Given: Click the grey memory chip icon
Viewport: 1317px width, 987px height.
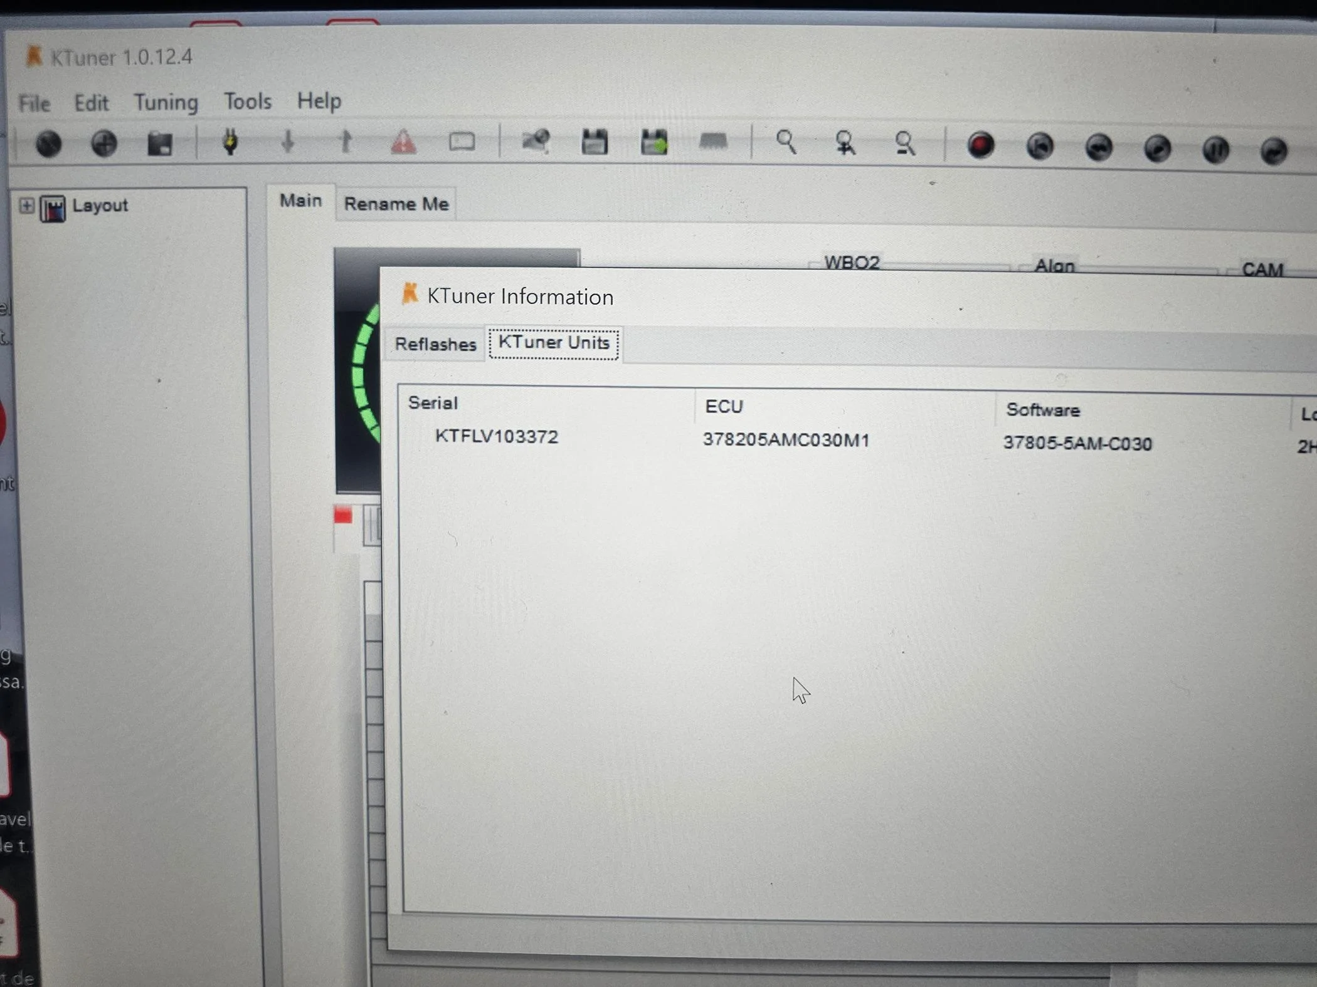Looking at the screenshot, I should [x=713, y=142].
